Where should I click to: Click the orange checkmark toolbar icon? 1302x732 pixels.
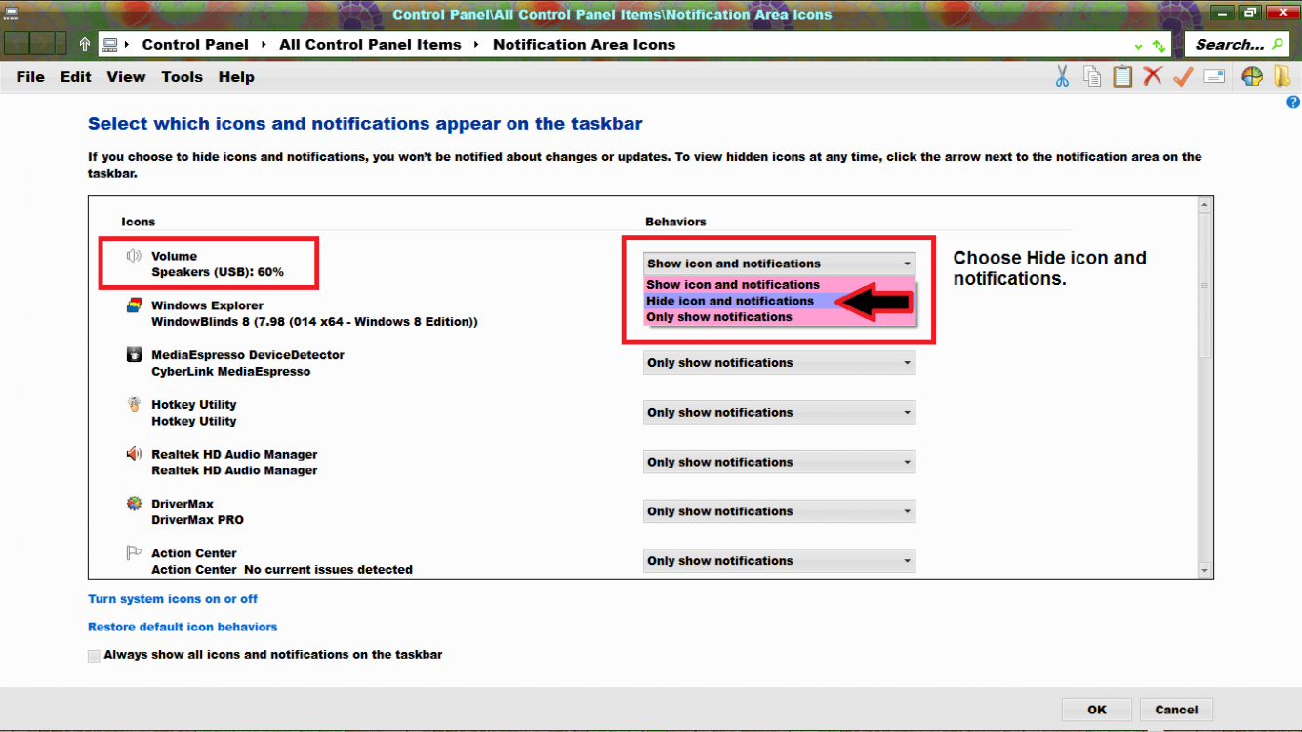coord(1183,76)
